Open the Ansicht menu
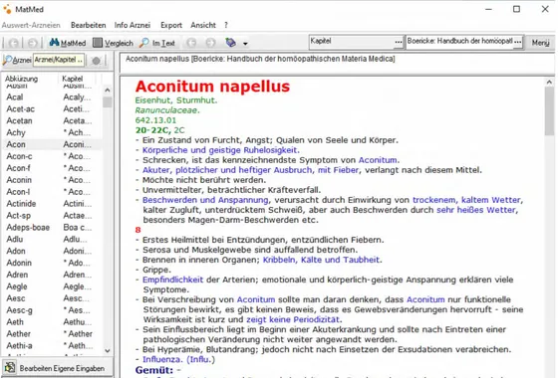The height and width of the screenshot is (378, 558). [x=203, y=25]
